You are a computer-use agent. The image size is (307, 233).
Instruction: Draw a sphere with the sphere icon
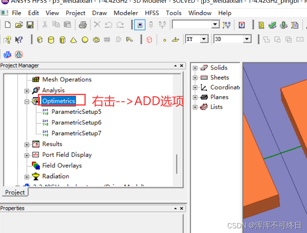coord(85,40)
